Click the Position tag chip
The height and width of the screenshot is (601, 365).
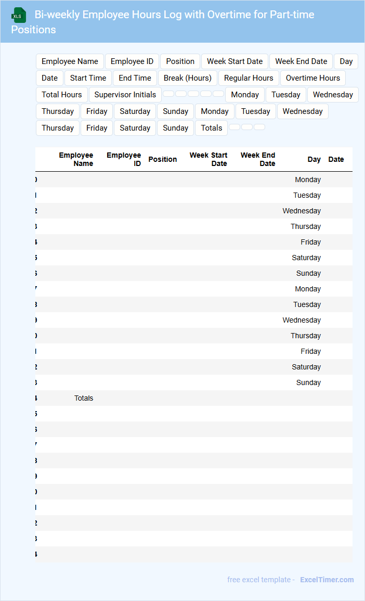[x=180, y=61]
